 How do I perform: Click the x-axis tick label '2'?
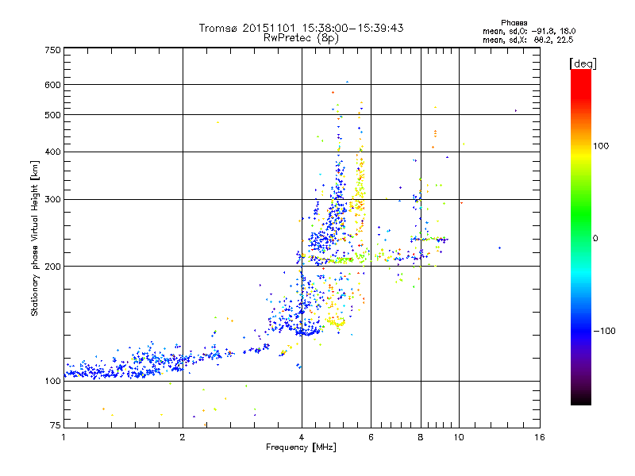[x=183, y=437]
